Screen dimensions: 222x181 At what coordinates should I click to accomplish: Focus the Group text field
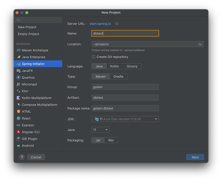coord(125,87)
